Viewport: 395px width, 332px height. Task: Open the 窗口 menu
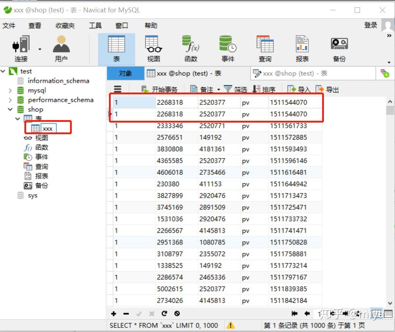pyautogui.click(x=122, y=25)
